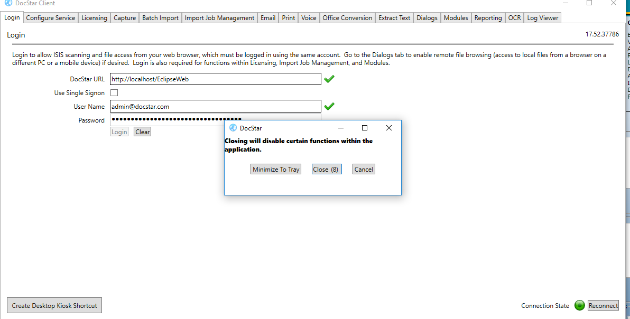Open the Log Viewer tab
This screenshot has width=630, height=319.
click(543, 18)
